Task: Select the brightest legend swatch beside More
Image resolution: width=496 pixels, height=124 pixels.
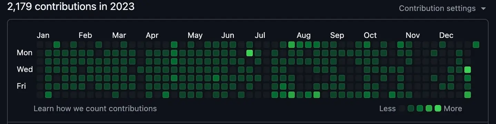Action: (438, 109)
